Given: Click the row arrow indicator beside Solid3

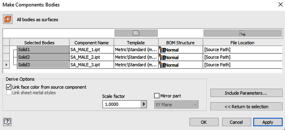Looking at the screenshot, I should (x=7, y=65).
